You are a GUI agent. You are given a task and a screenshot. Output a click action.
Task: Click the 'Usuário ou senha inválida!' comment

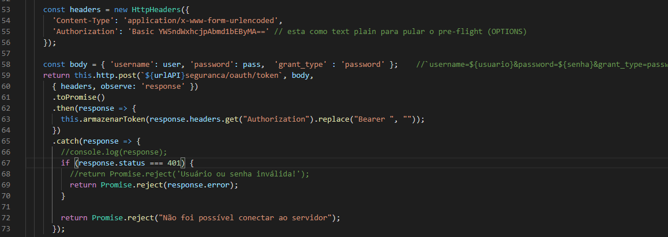[189, 174]
